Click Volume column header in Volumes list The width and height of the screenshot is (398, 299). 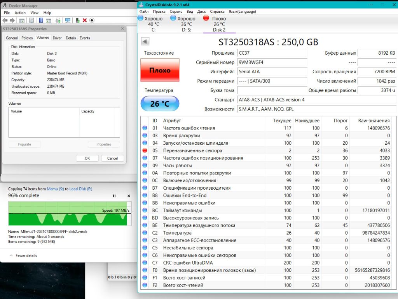coord(44,111)
